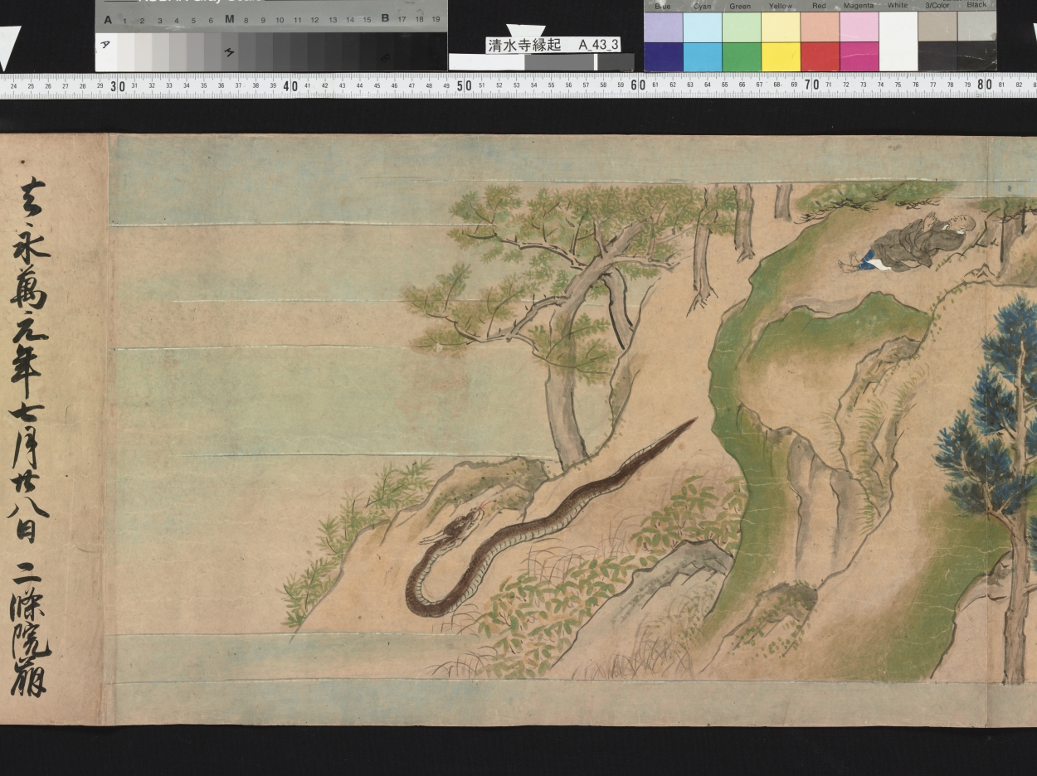Image resolution: width=1037 pixels, height=776 pixels.
Task: Click the saturated magenta color chart patch
Action: tap(859, 56)
